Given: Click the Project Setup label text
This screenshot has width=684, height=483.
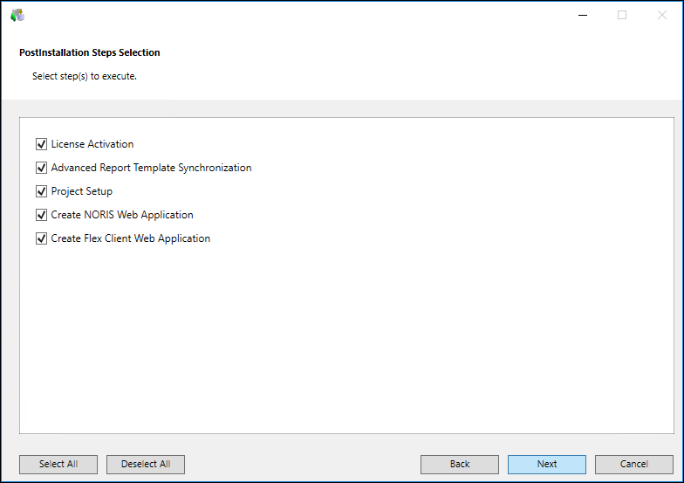Looking at the screenshot, I should pyautogui.click(x=82, y=191).
